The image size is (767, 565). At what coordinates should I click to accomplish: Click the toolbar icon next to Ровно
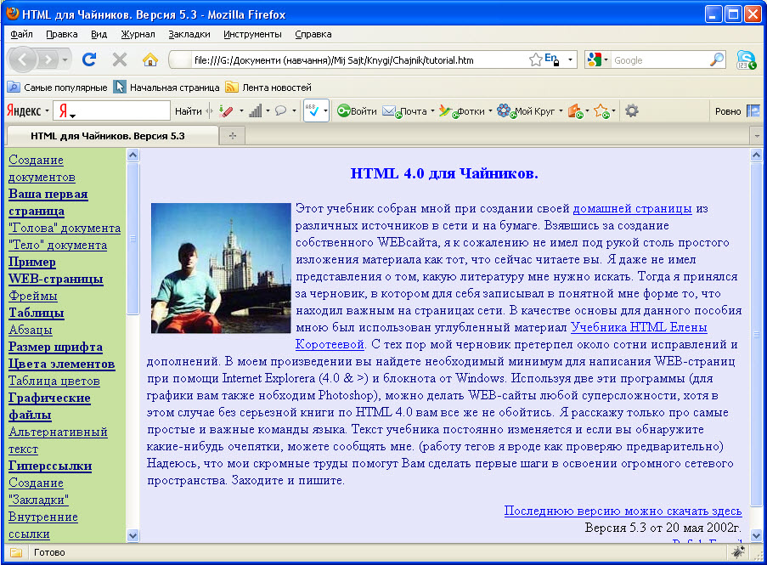753,111
